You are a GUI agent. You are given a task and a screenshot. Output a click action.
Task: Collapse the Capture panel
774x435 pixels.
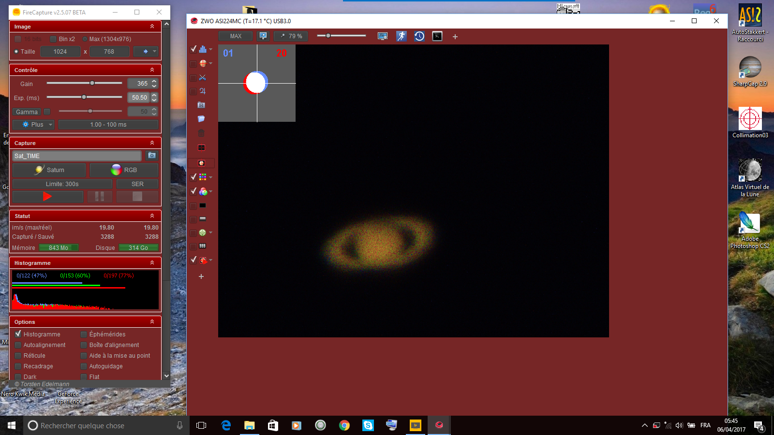point(152,143)
